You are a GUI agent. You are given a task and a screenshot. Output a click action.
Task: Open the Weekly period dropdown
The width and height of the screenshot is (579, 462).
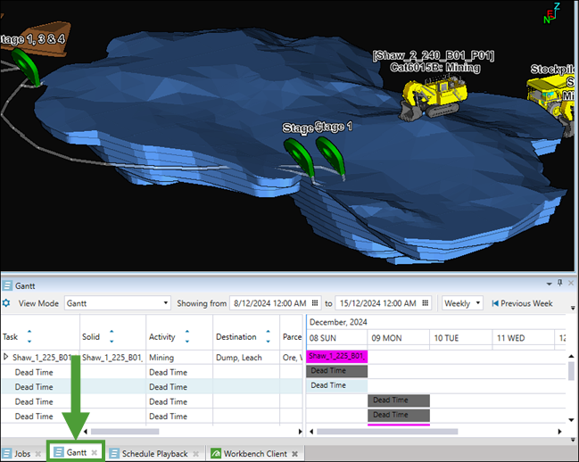click(x=463, y=303)
